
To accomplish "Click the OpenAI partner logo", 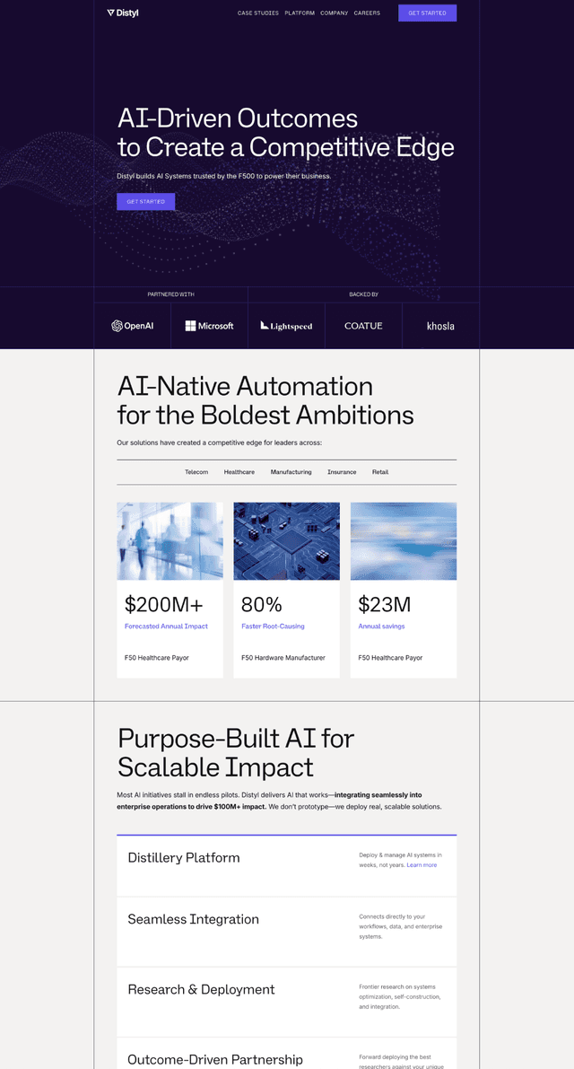I will [132, 326].
